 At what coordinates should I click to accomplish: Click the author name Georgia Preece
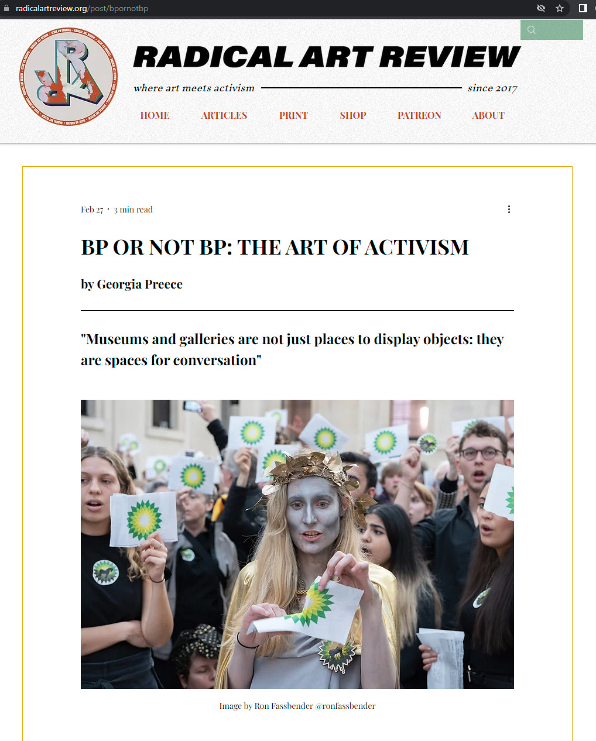point(139,284)
